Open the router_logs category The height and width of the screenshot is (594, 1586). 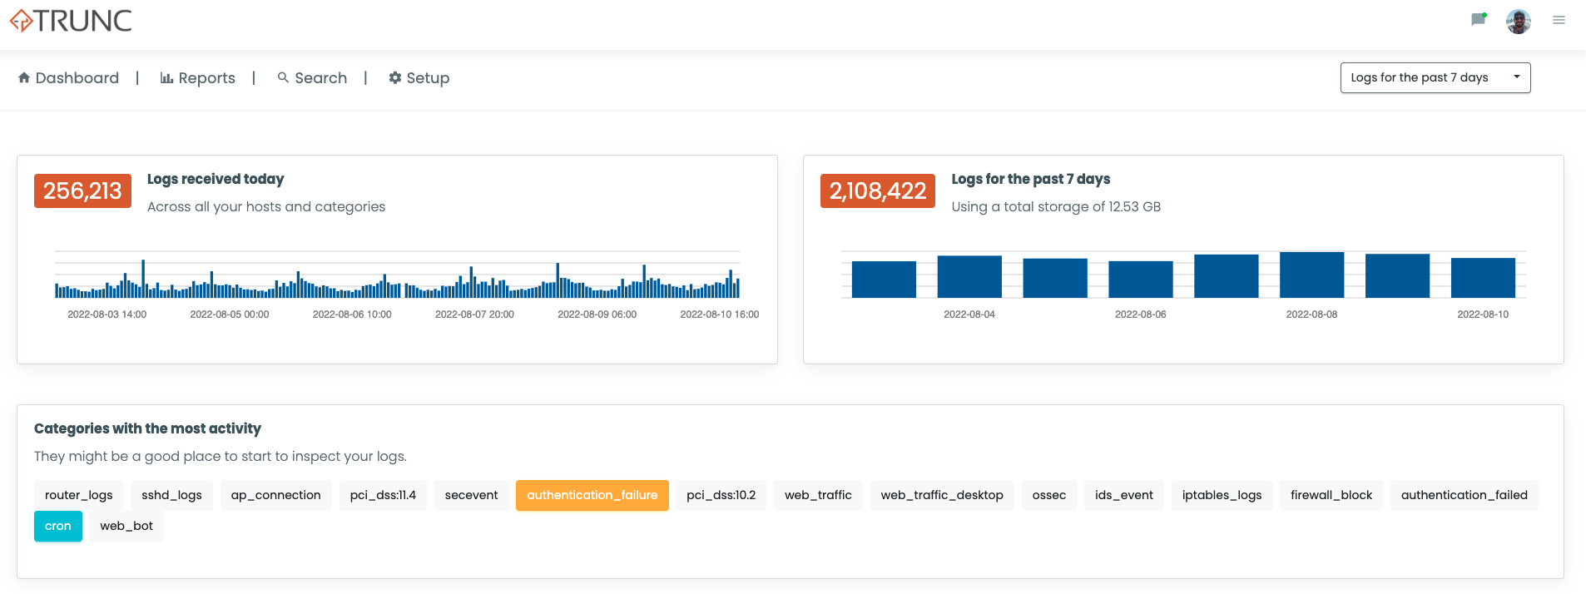[x=78, y=495]
